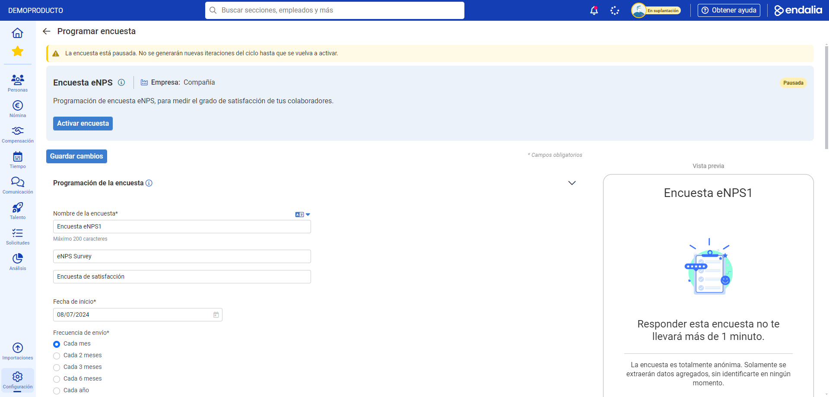Click the Vista previa label
This screenshot has height=397, width=829.
click(x=708, y=166)
